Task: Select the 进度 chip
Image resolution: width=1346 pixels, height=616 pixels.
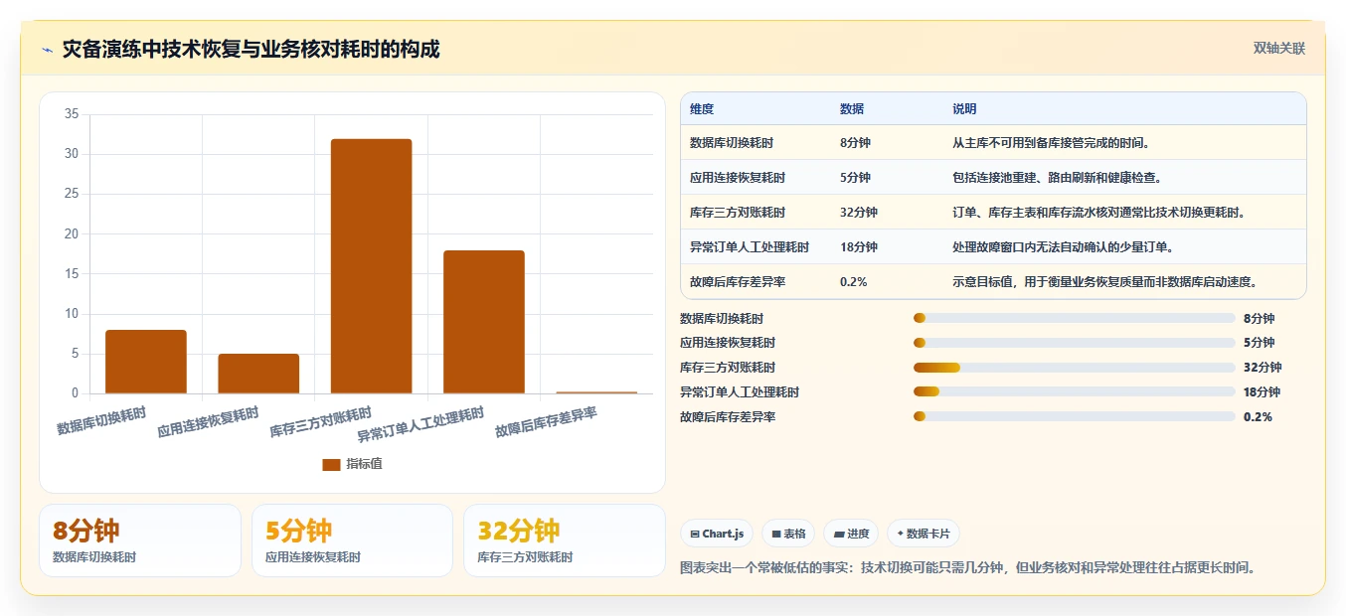Action: [851, 534]
